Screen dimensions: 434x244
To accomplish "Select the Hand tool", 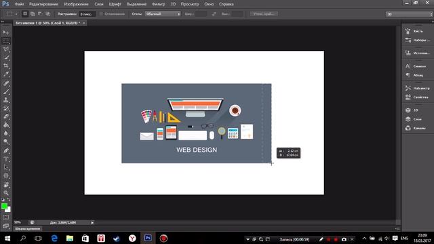I will [6, 184].
